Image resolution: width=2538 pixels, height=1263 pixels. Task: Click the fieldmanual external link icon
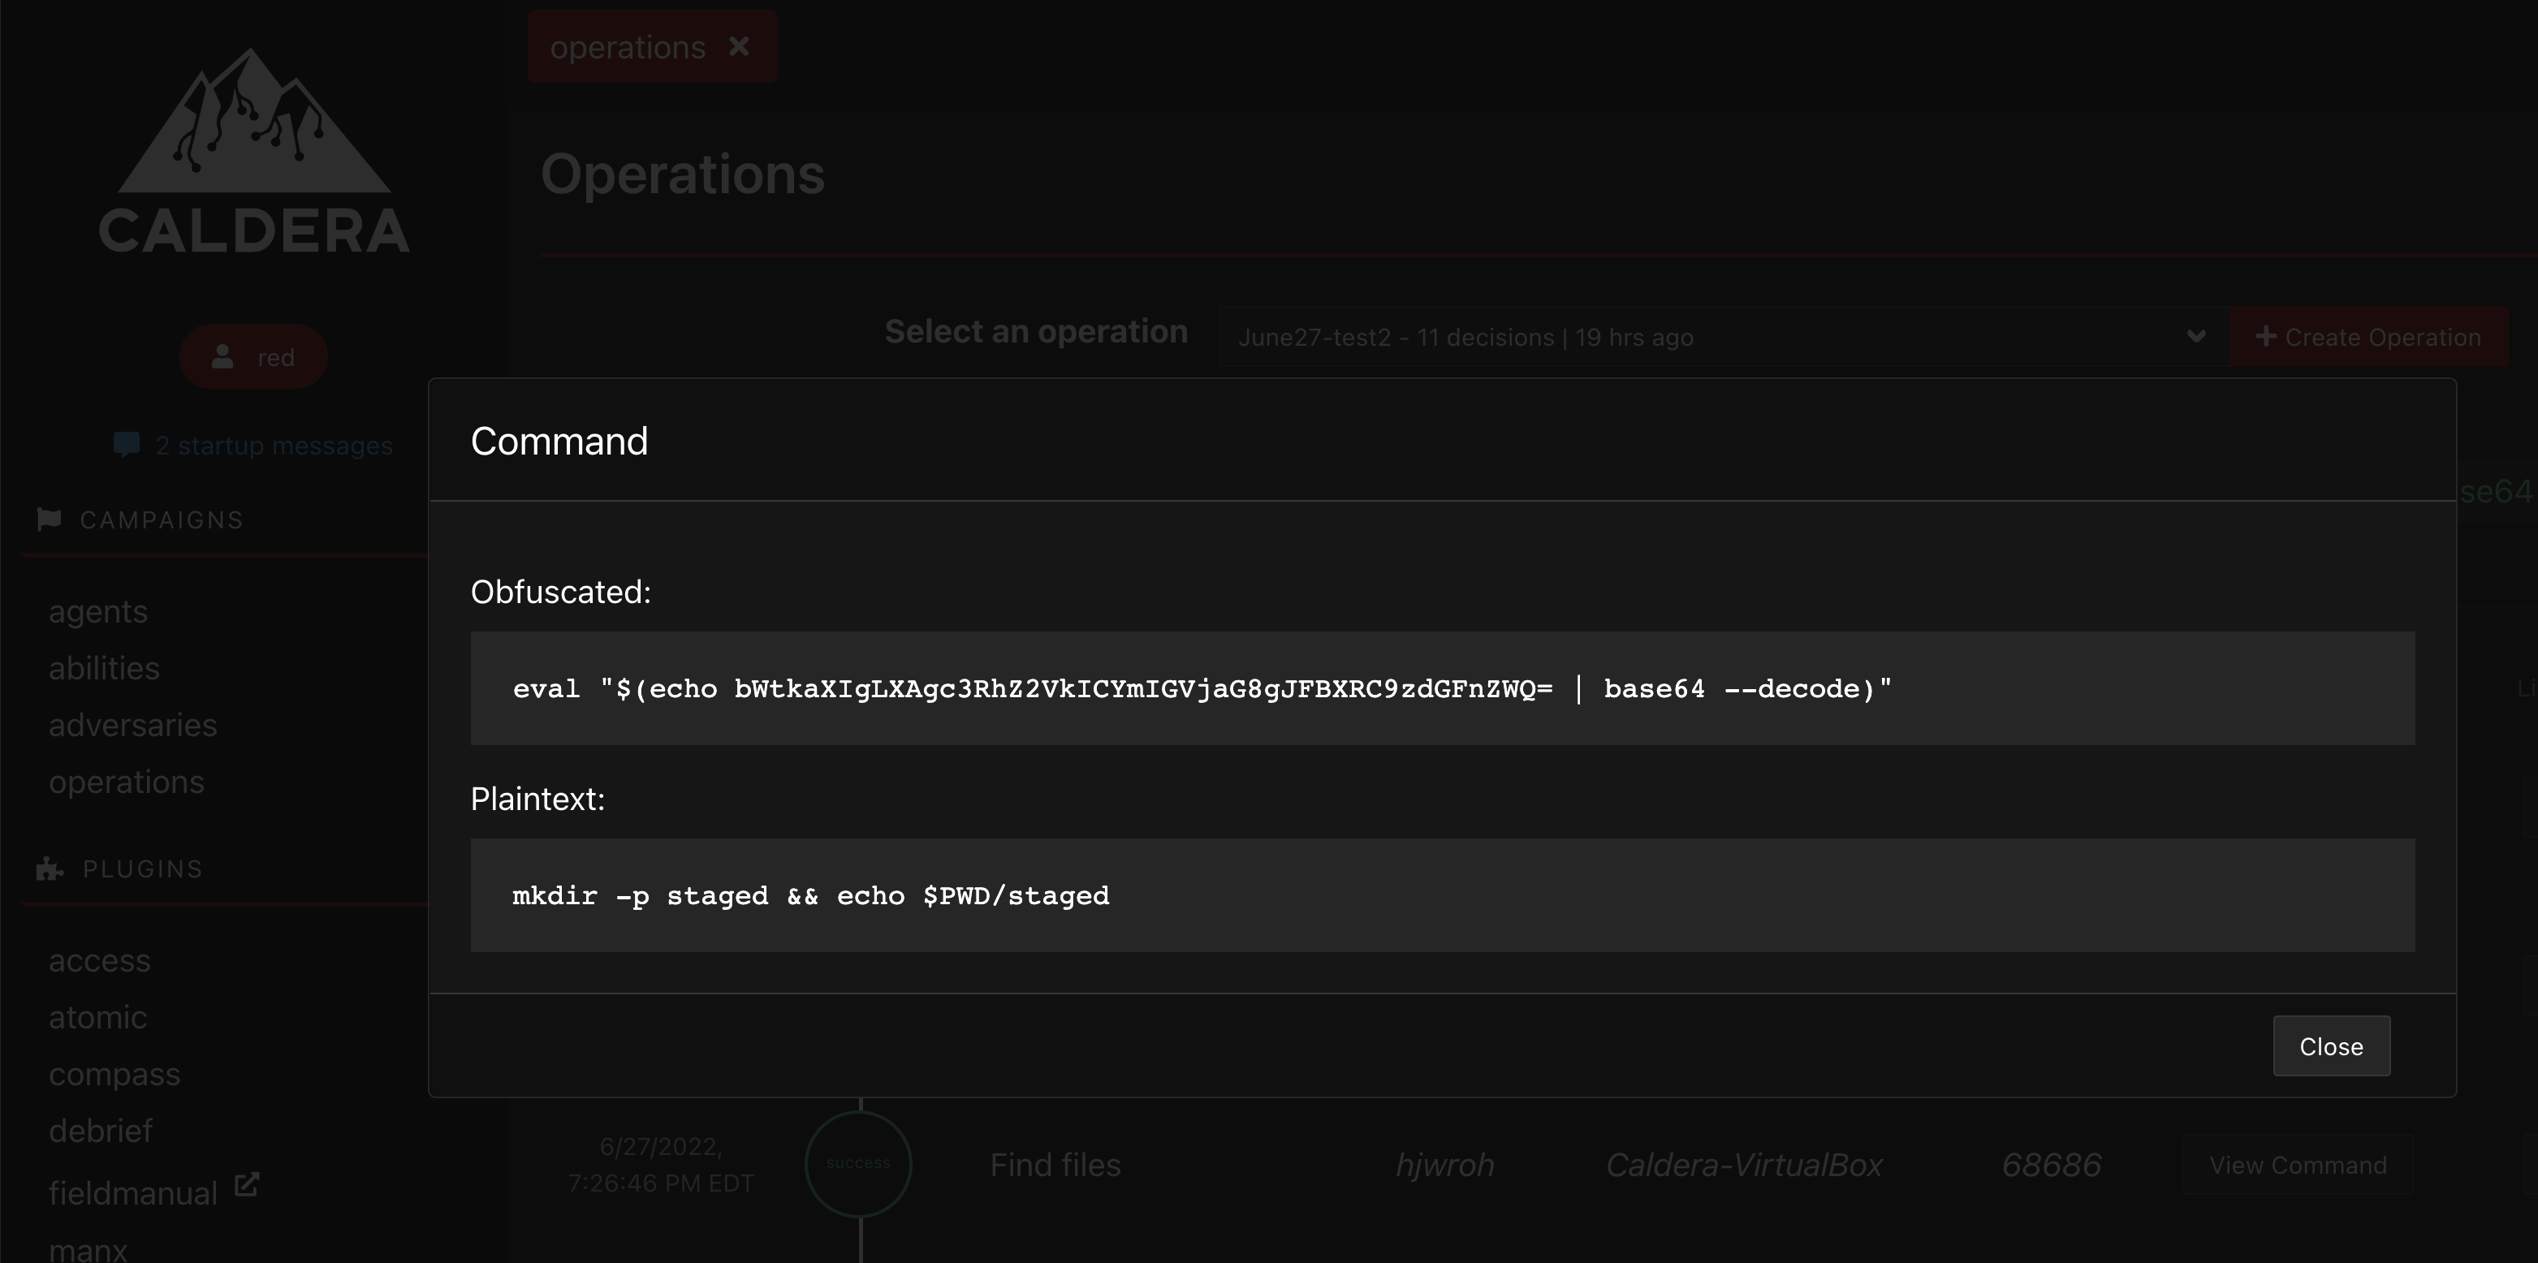(x=246, y=1184)
